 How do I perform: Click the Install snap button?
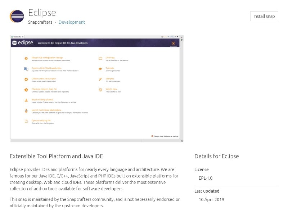pos(264,16)
